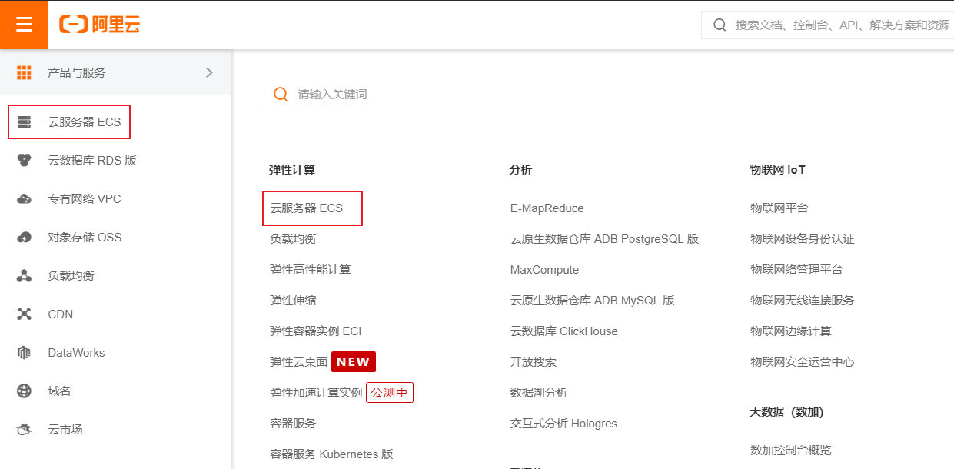
Task: Click the CDN icon in sidebar
Action: pos(24,314)
